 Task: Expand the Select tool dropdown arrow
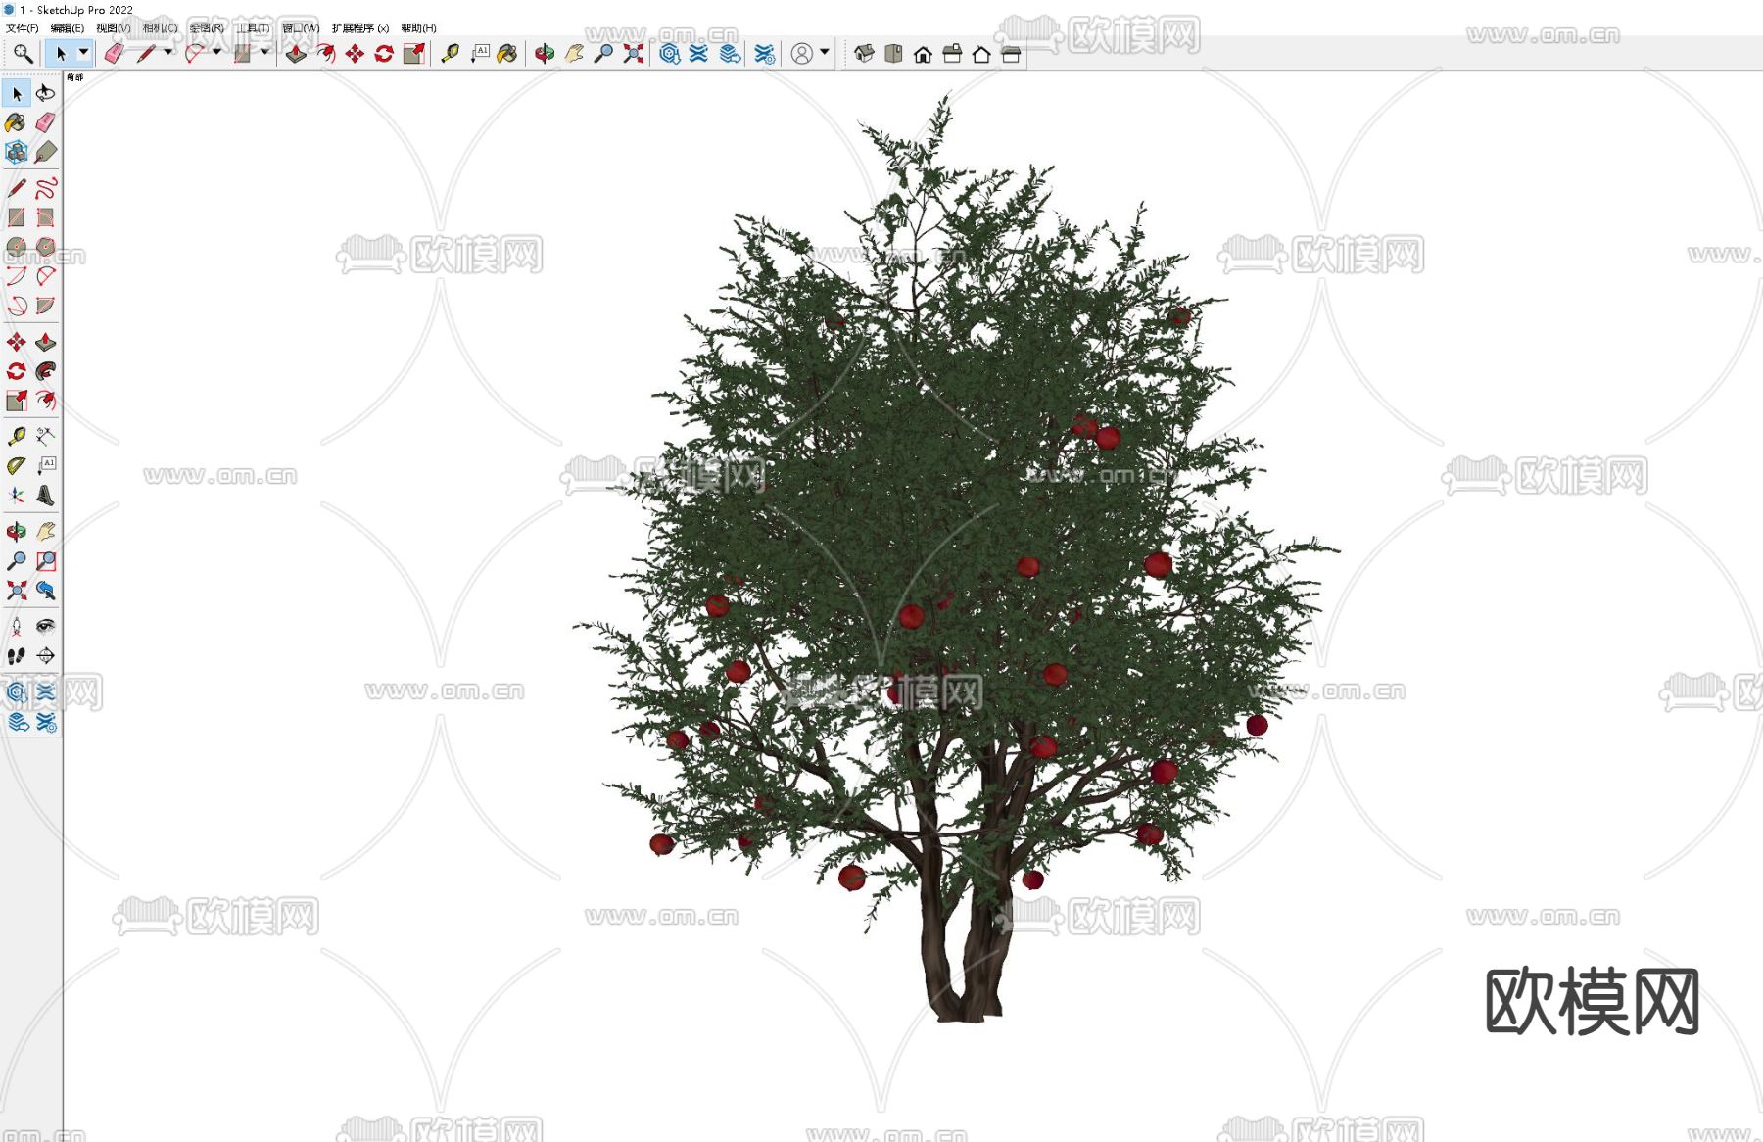click(x=83, y=53)
